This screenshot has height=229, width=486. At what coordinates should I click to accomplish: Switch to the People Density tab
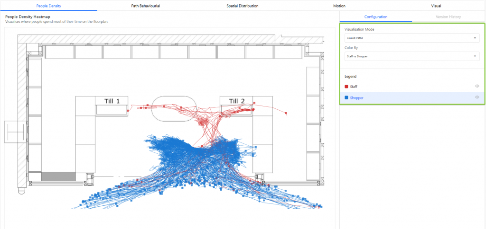tap(48, 6)
